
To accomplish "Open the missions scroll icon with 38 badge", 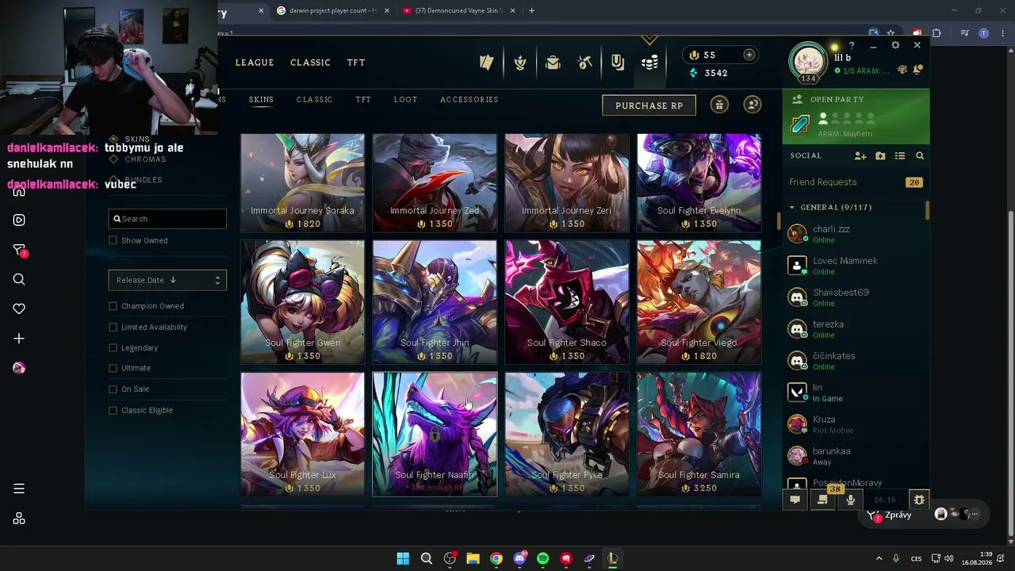I will tap(822, 500).
